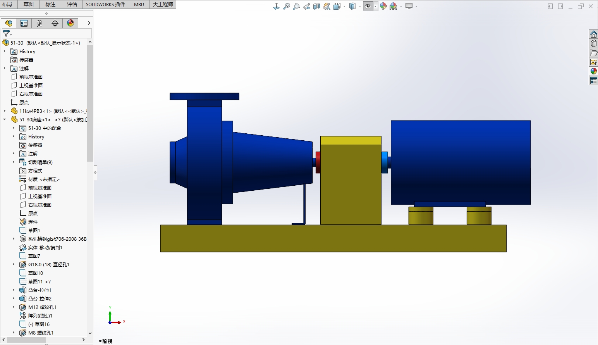Viewport: 598px width, 345px height.
Task: Open the View Palette task pane icon
Action: [594, 62]
